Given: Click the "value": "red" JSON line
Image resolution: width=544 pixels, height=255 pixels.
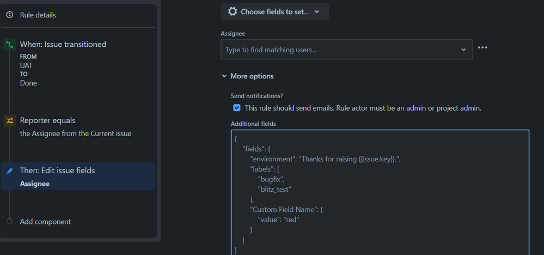Looking at the screenshot, I should coord(278,220).
